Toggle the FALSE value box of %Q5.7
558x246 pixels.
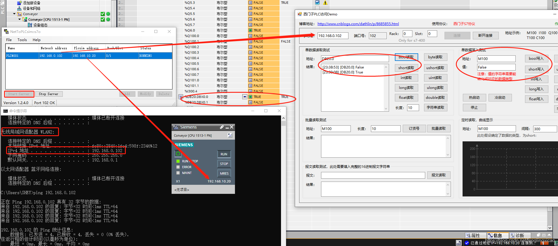tap(250, 25)
